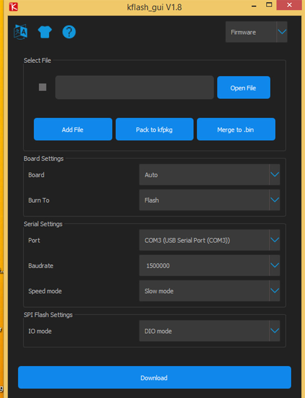Open the IO mode dropdown showing DIO mode
Screen dimensions: 305x398
(x=209, y=331)
